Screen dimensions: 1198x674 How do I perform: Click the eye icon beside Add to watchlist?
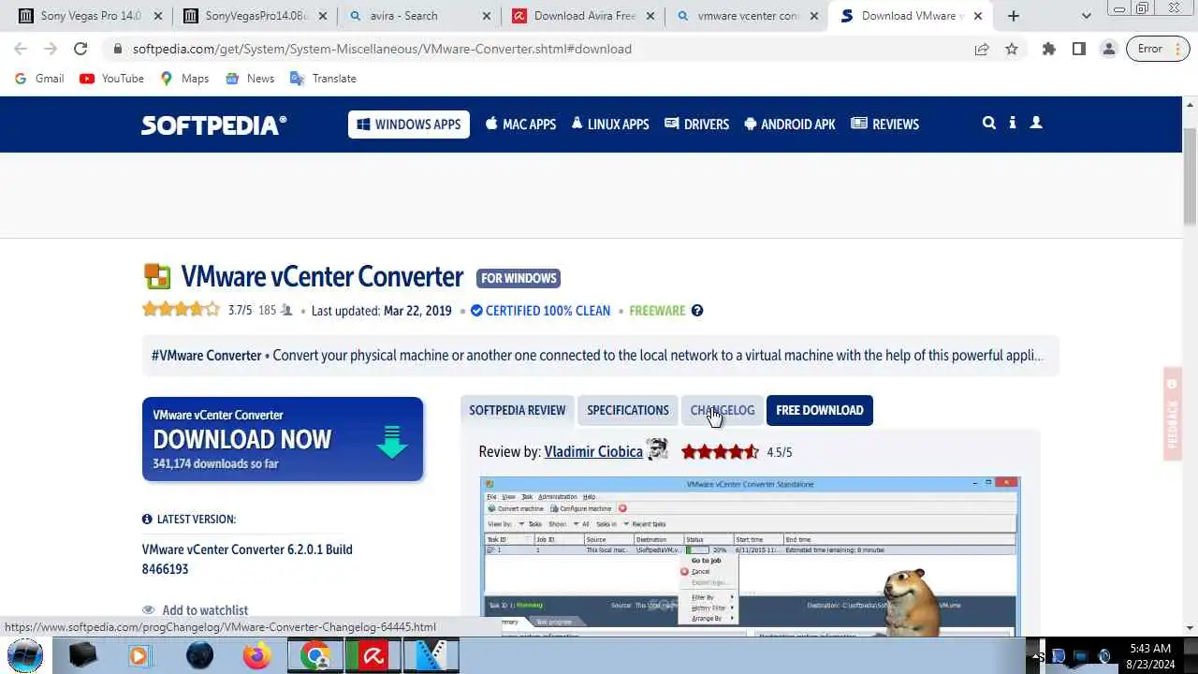[x=148, y=610]
